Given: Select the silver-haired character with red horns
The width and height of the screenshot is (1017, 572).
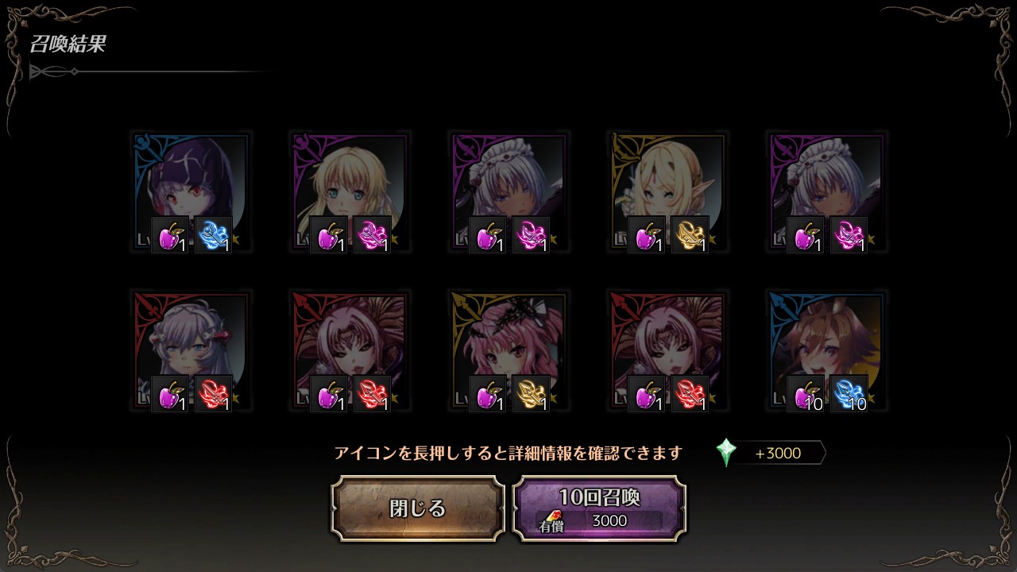Looking at the screenshot, I should click(x=191, y=351).
